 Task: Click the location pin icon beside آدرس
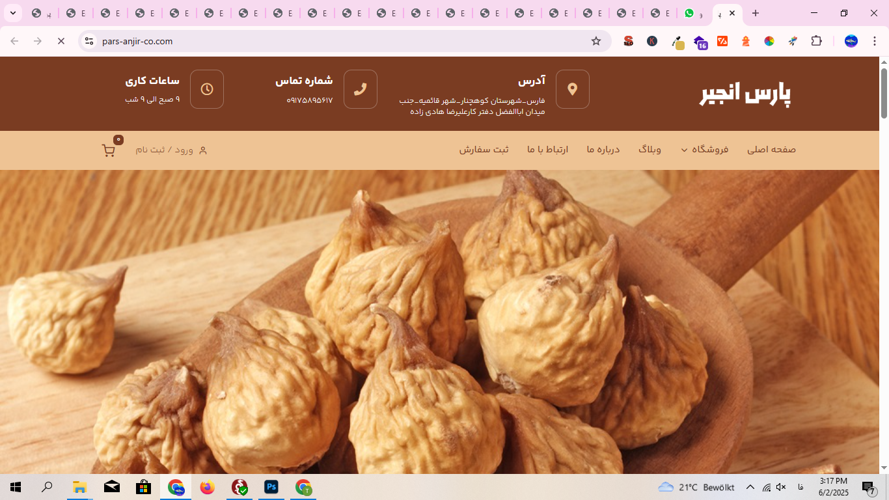click(x=573, y=89)
